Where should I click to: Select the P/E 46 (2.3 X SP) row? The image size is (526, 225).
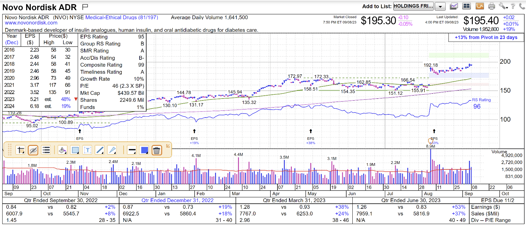pos(112,86)
